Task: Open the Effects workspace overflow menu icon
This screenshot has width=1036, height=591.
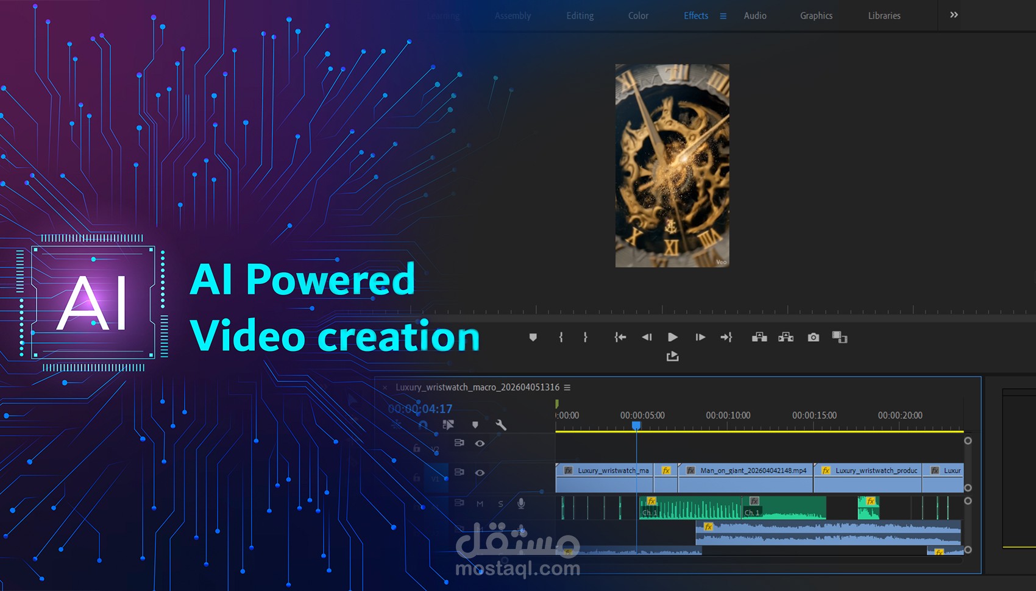Action: (723, 16)
